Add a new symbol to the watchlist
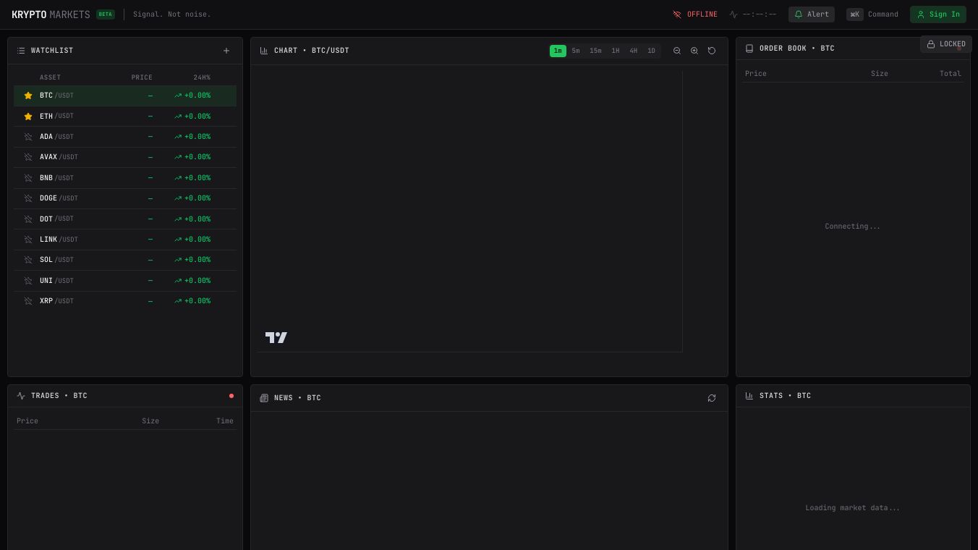The height and width of the screenshot is (550, 978). click(226, 51)
